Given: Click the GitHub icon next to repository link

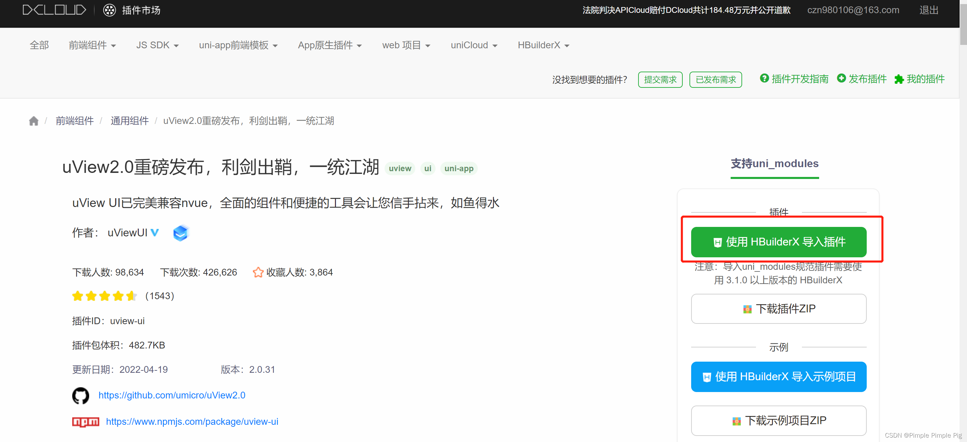Looking at the screenshot, I should click(x=80, y=395).
